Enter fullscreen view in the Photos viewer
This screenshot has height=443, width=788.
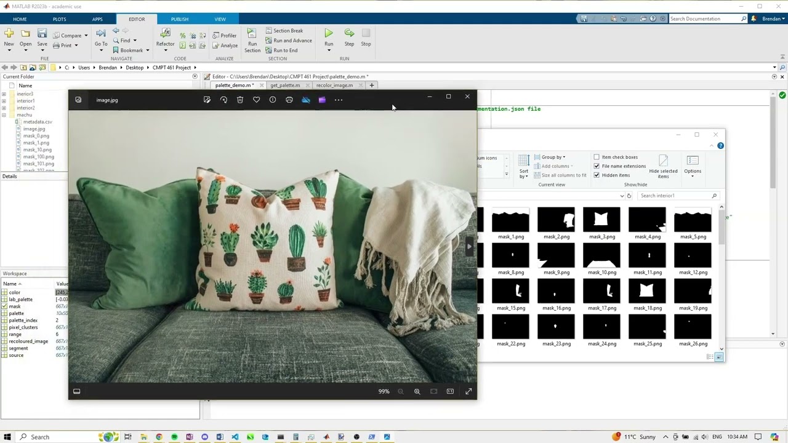(x=468, y=391)
